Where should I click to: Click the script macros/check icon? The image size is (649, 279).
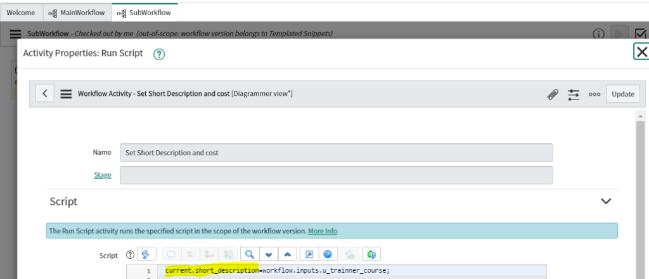350,254
